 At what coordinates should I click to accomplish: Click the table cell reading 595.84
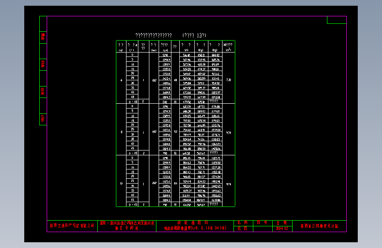(x=187, y=83)
